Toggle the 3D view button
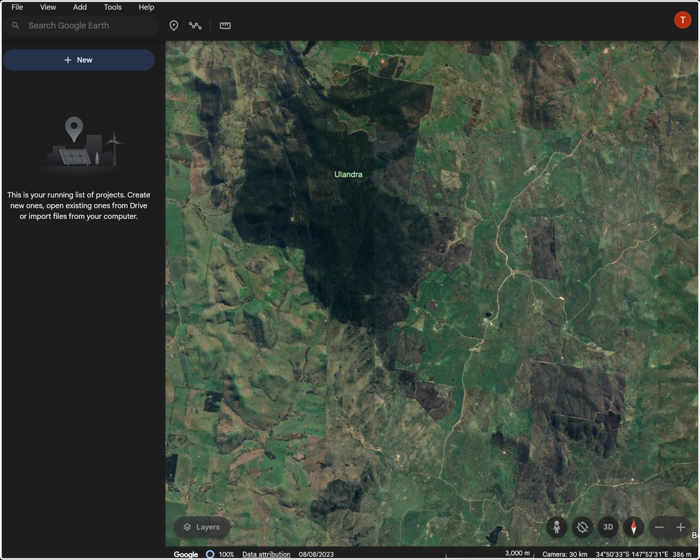Viewport: 700px width, 560px height. tap(608, 527)
